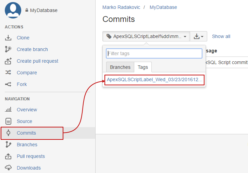Image resolution: width=248 pixels, height=173 pixels.
Task: Open the download button dropdown
Action: [x=198, y=36]
